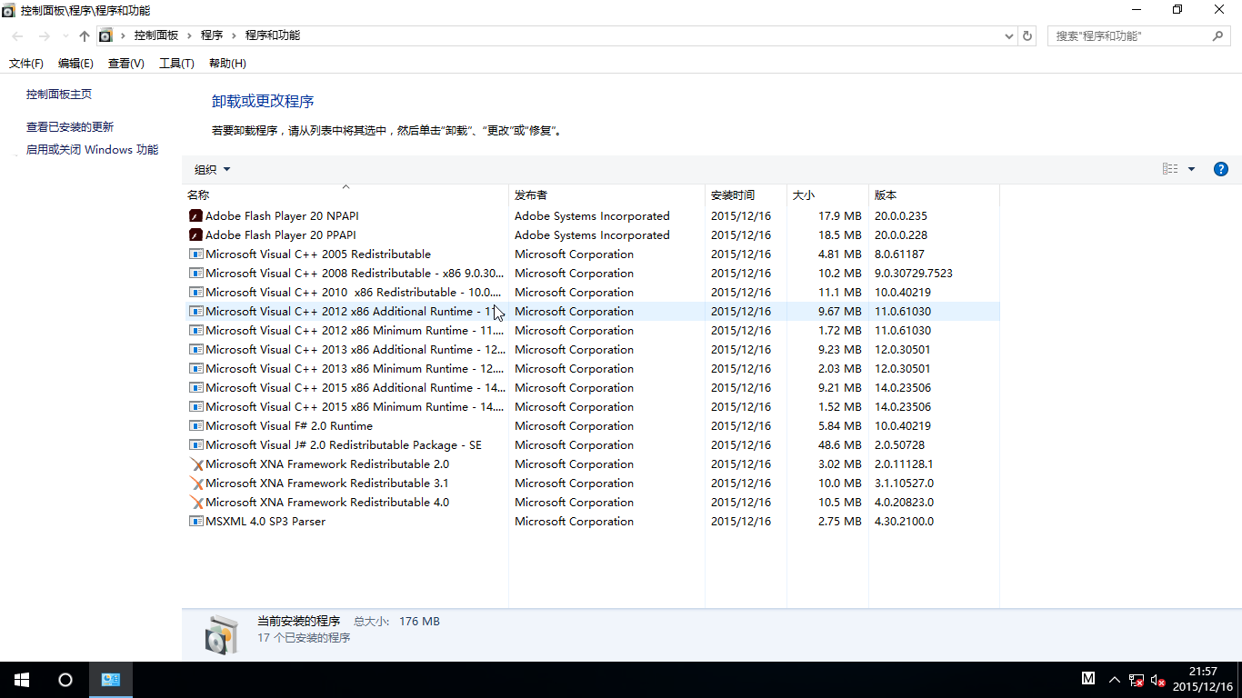The width and height of the screenshot is (1242, 698).
Task: Click the back navigation arrow
Action: (16, 35)
